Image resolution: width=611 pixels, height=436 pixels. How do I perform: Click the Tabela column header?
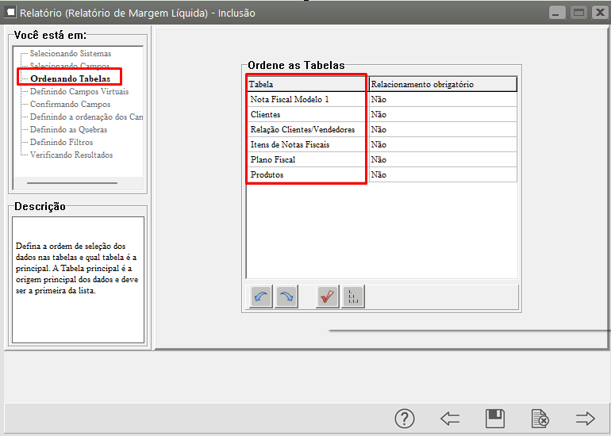pyautogui.click(x=306, y=84)
